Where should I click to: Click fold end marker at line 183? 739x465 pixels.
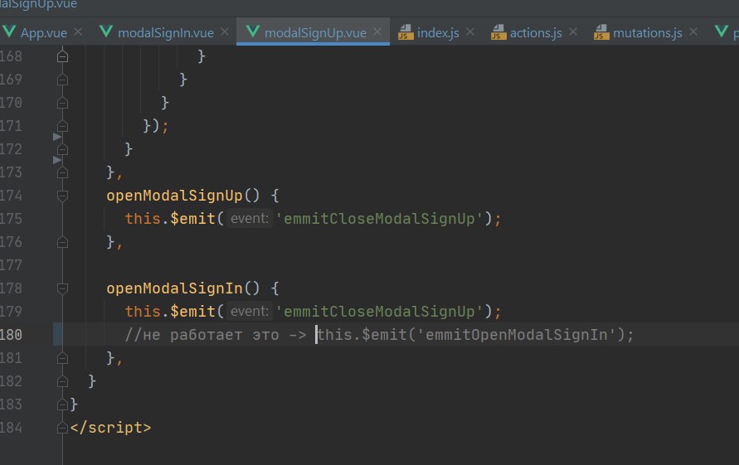62,404
